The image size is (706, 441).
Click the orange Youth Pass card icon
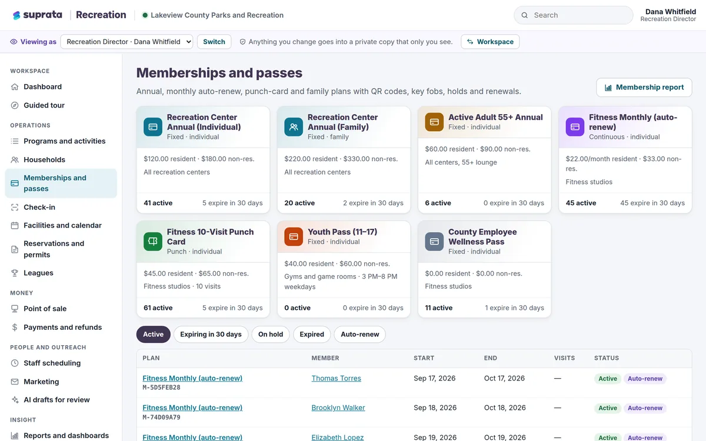294,237
